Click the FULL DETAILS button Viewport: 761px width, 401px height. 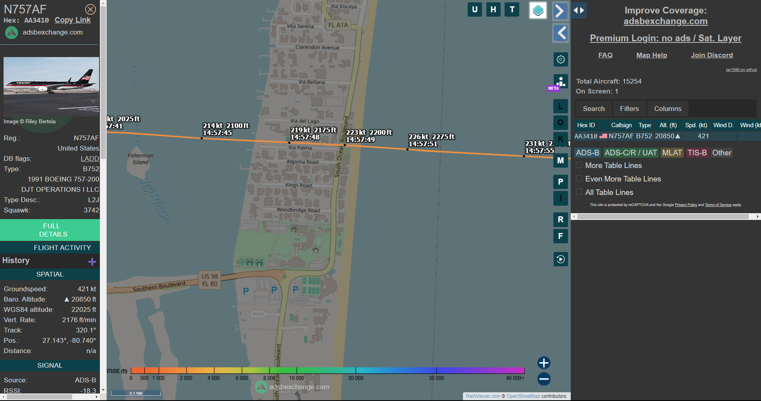click(x=50, y=230)
